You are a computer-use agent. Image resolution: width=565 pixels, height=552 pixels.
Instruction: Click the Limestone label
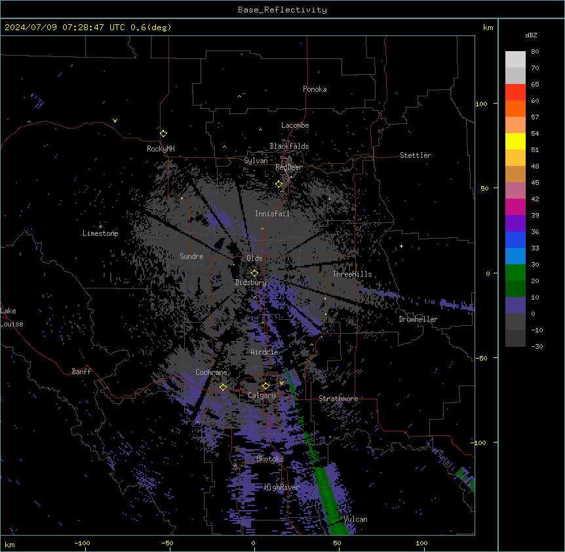(100, 233)
